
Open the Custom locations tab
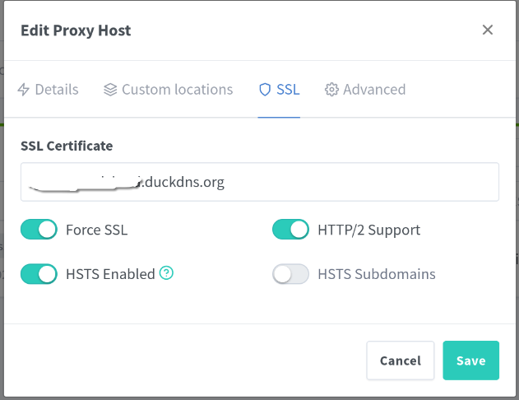pyautogui.click(x=177, y=90)
